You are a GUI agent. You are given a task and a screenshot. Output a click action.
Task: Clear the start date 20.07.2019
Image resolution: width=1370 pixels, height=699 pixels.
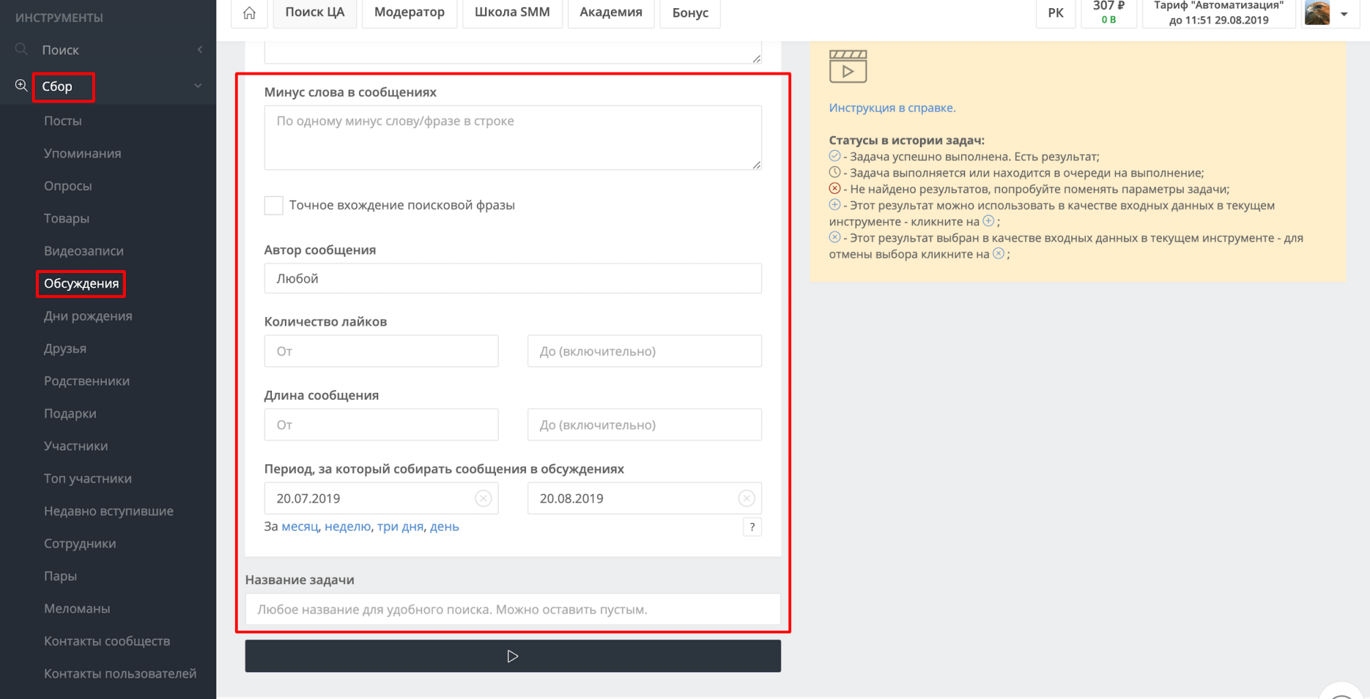point(484,498)
